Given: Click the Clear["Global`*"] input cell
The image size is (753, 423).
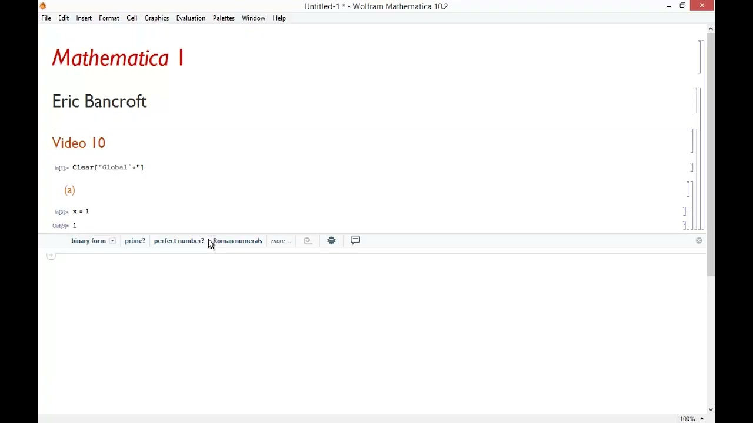Looking at the screenshot, I should pyautogui.click(x=108, y=167).
